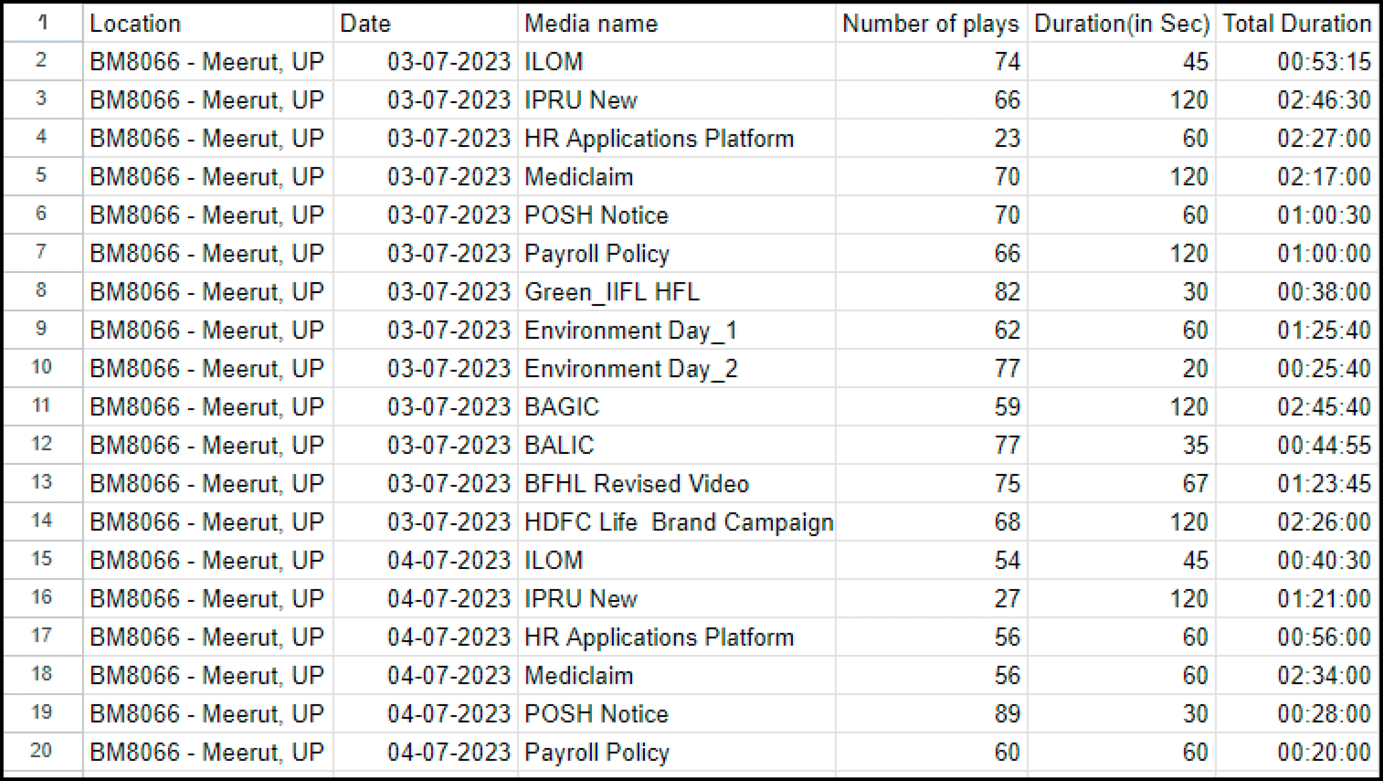This screenshot has width=1383, height=781.
Task: Select total duration 00:20:00
Action: [x=1297, y=752]
